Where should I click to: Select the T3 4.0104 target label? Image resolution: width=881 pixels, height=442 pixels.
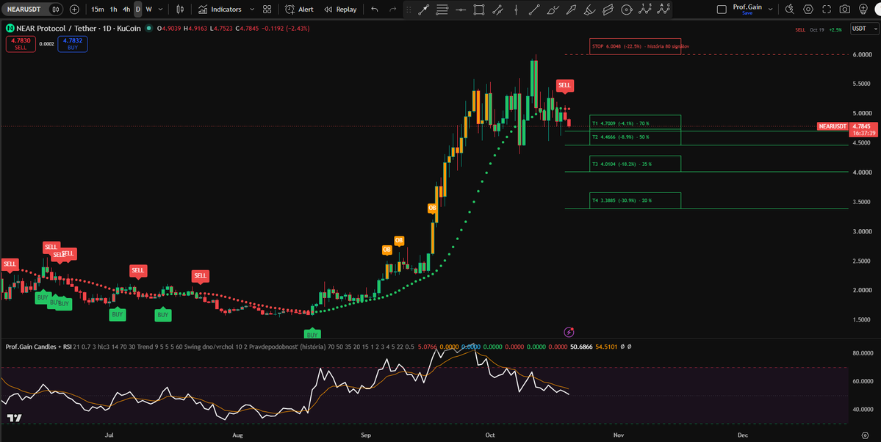(635, 164)
